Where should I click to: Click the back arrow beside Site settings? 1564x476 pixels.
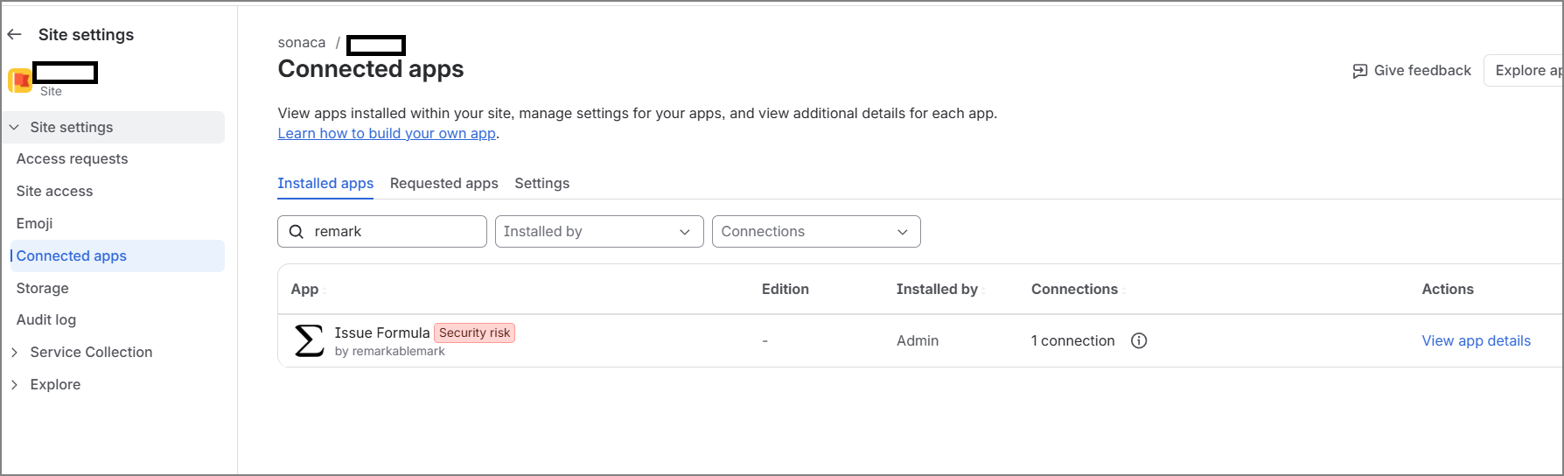(14, 35)
